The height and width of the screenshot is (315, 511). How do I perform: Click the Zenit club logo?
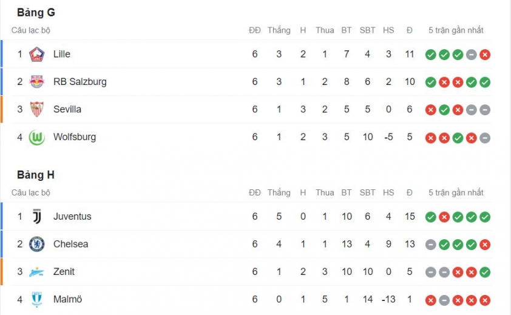coord(37,272)
